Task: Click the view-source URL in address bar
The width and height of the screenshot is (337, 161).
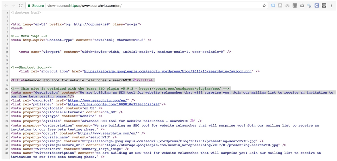Action: [x=84, y=6]
